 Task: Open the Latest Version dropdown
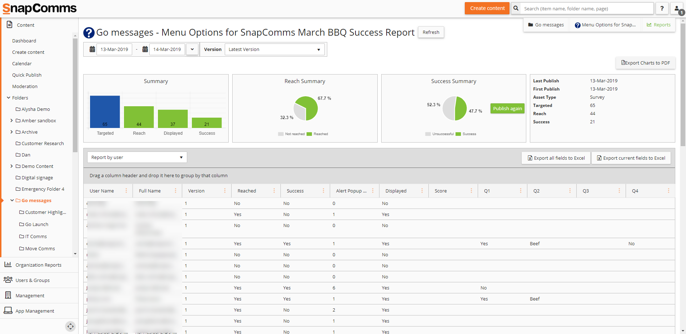pos(274,49)
